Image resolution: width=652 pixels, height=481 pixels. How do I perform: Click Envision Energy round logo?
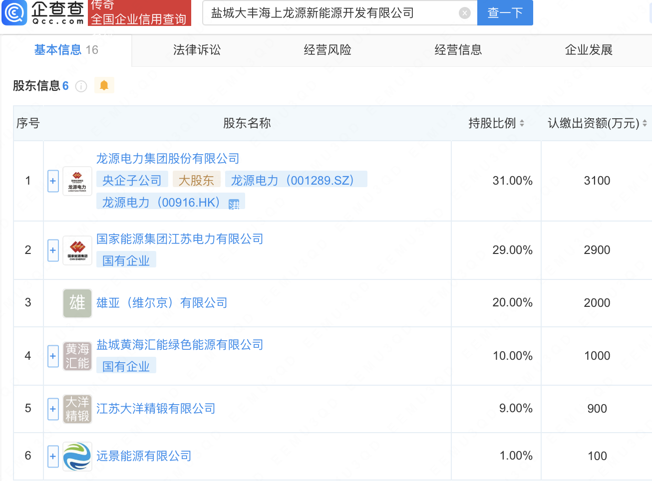(x=77, y=456)
